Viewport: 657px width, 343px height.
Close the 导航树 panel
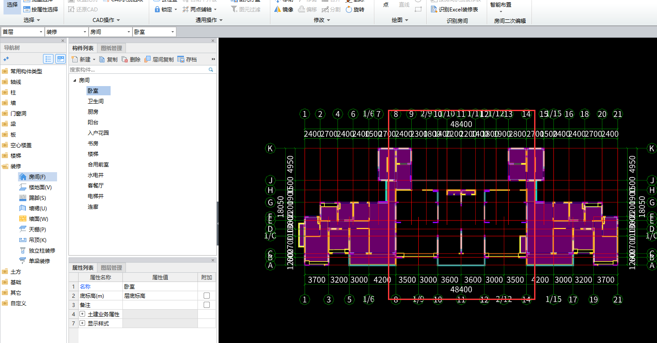coord(63,41)
